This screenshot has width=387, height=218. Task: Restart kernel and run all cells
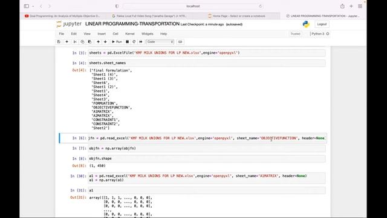coord(141,42)
